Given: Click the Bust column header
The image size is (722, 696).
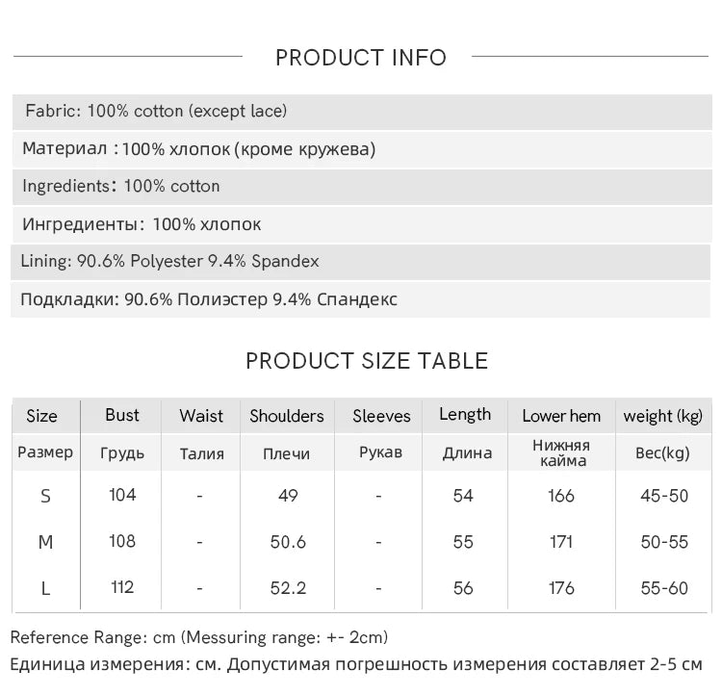Looking at the screenshot, I should click(x=122, y=415).
